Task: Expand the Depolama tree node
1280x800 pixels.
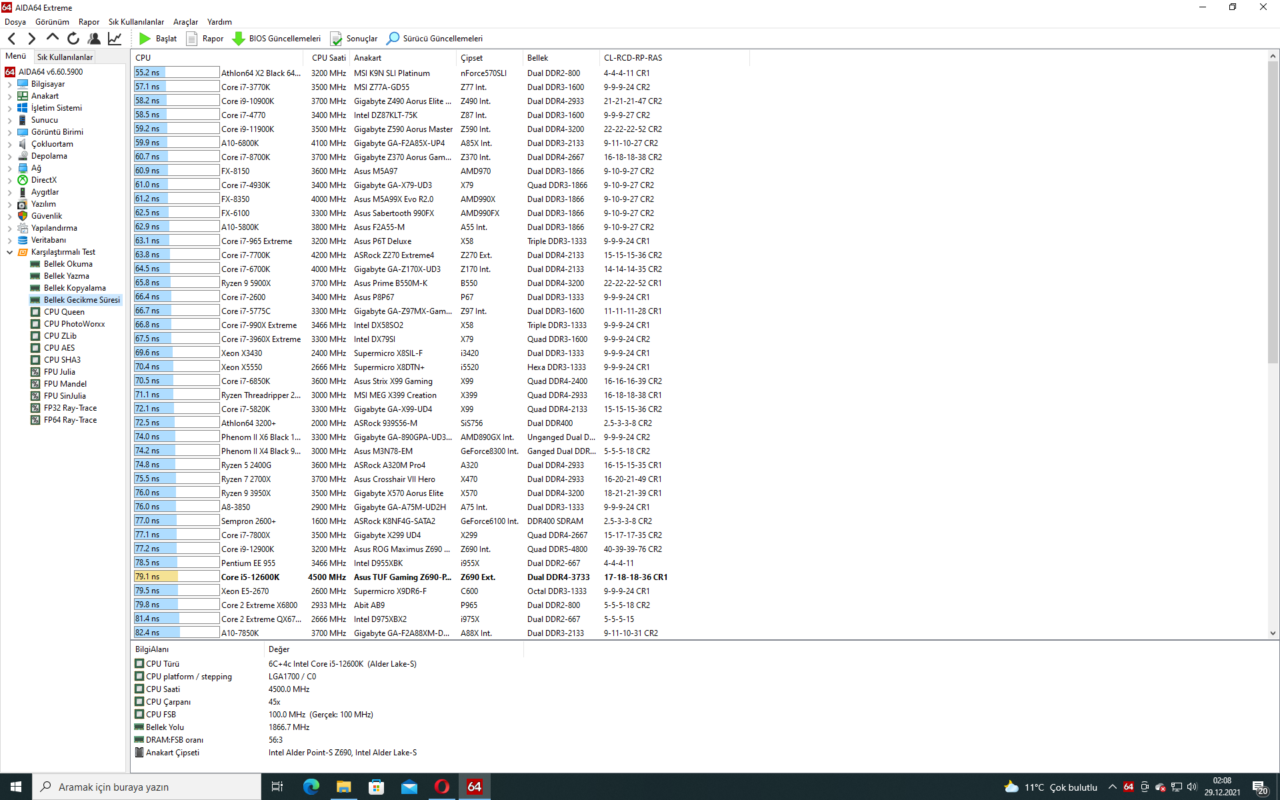Action: [x=9, y=157]
